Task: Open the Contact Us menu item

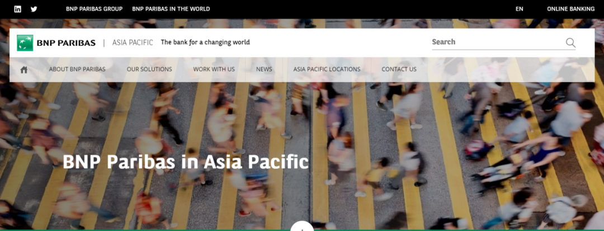Action: 399,69
